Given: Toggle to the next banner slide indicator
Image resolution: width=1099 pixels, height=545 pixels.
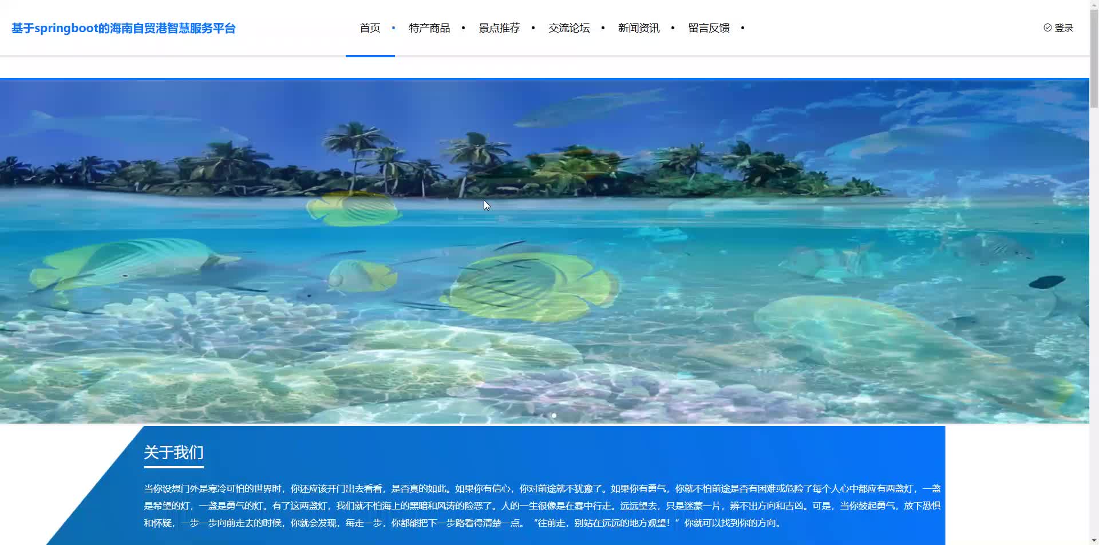Looking at the screenshot, I should coord(554,414).
